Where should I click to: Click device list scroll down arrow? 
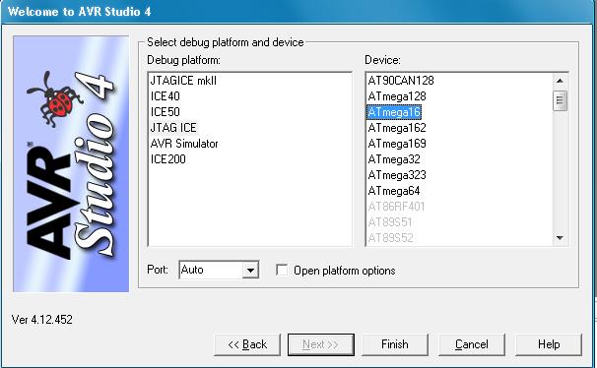(x=560, y=238)
